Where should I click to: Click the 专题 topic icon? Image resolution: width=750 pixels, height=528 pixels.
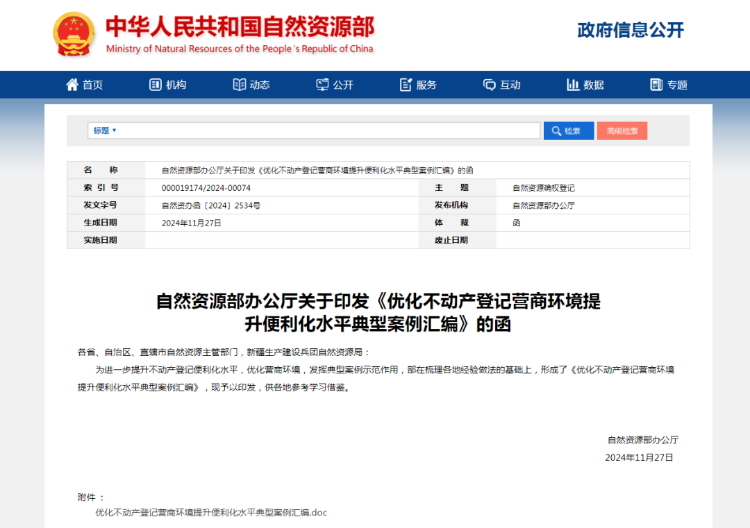[x=656, y=85]
